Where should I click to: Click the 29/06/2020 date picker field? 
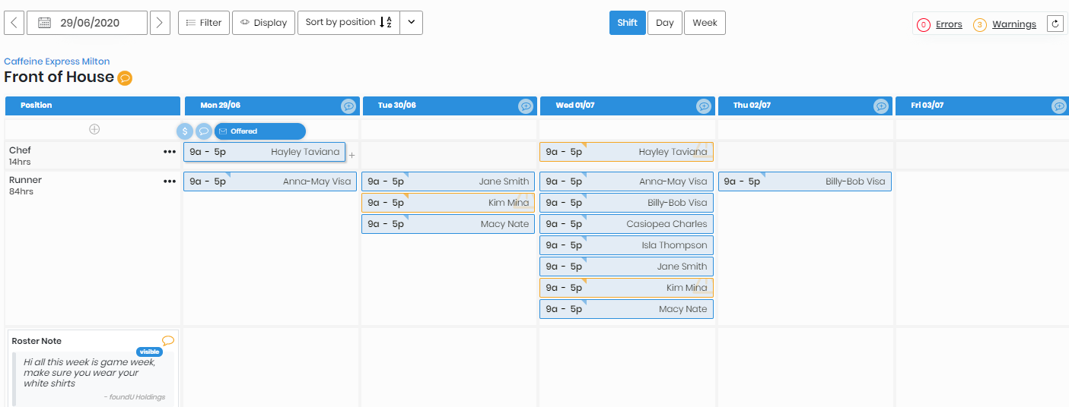(x=87, y=23)
